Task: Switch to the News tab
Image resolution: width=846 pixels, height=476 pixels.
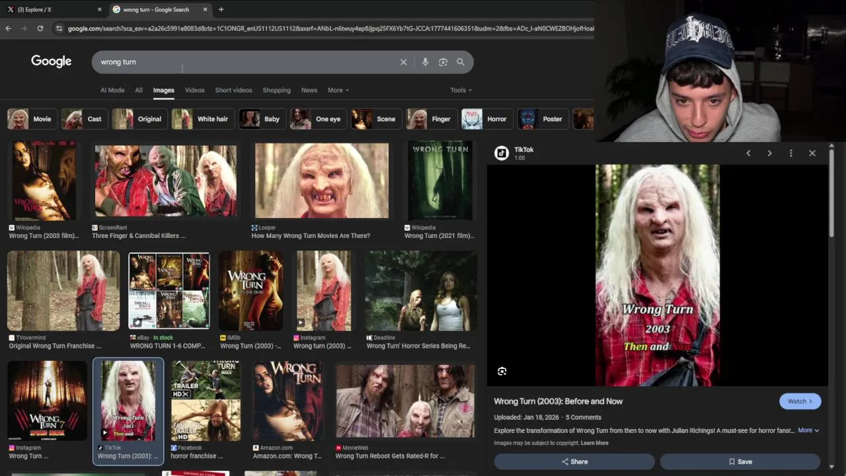Action: pos(309,90)
